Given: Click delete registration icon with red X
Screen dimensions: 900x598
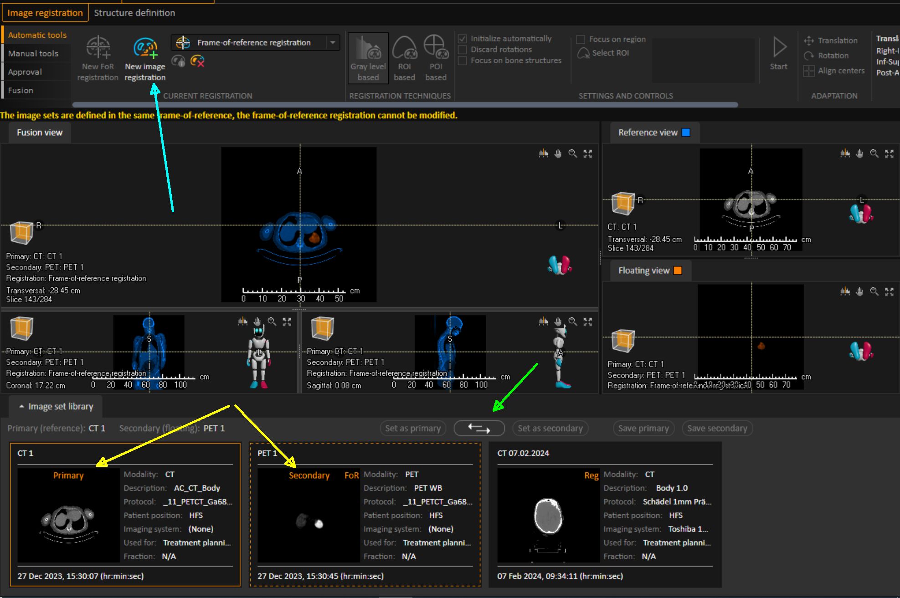Looking at the screenshot, I should point(197,61).
